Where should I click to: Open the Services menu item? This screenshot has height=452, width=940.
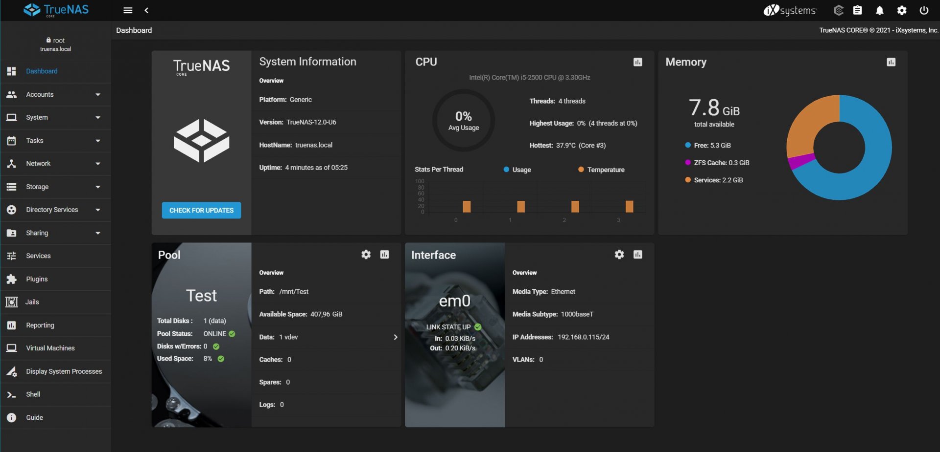56,256
